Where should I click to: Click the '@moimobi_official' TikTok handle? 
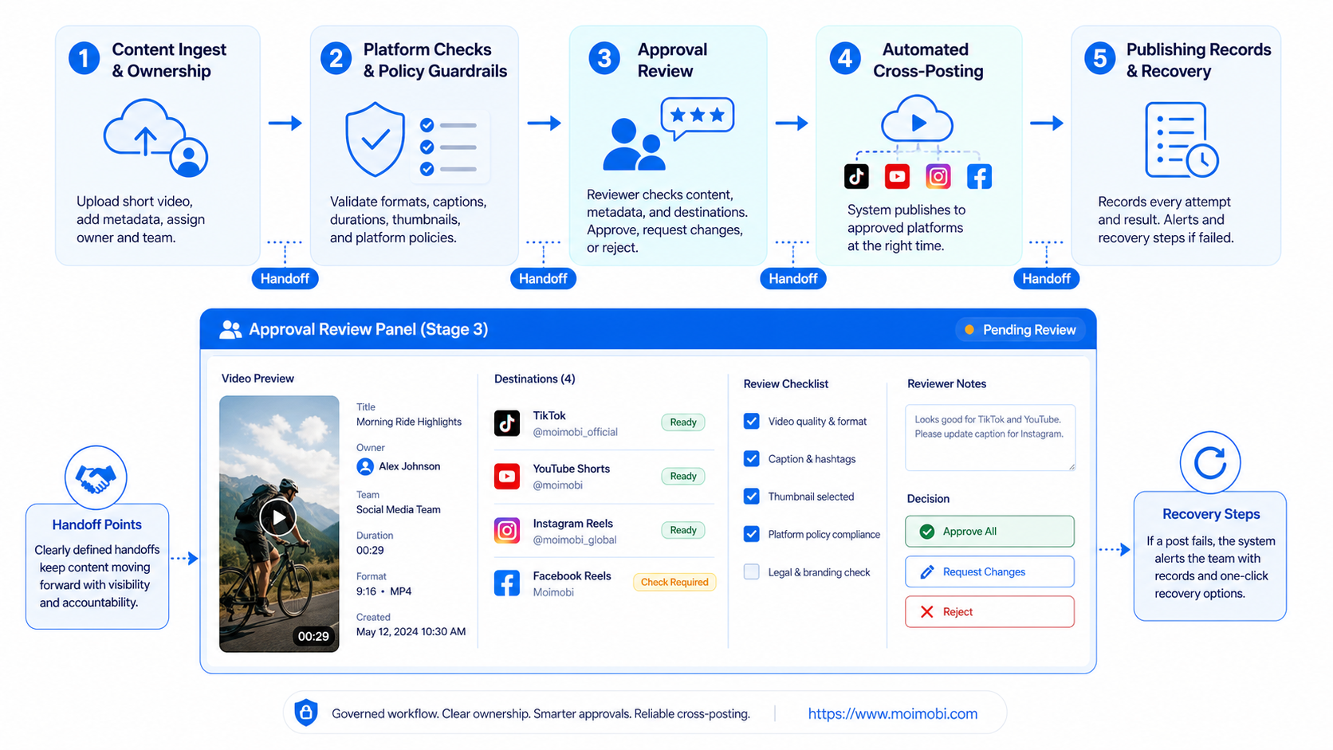pos(575,432)
